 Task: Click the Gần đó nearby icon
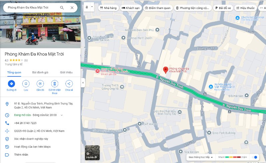click(x=40, y=84)
